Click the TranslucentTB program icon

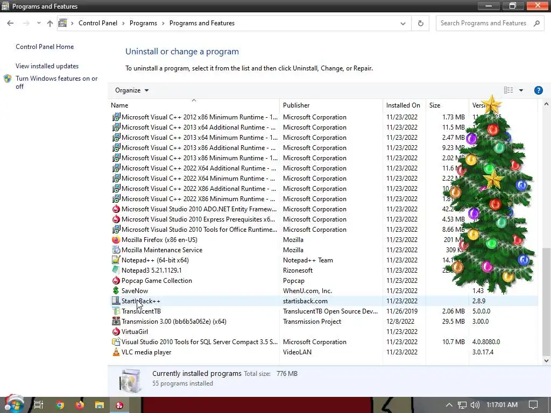(x=116, y=311)
